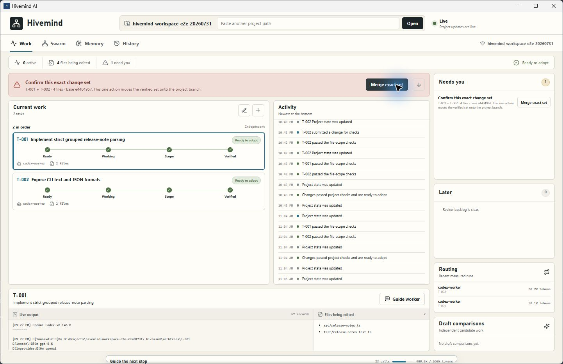
Task: Open routing settings sliders icon
Action: [547, 272]
